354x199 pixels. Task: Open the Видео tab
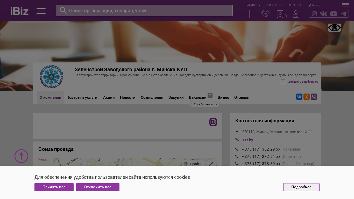[223, 97]
